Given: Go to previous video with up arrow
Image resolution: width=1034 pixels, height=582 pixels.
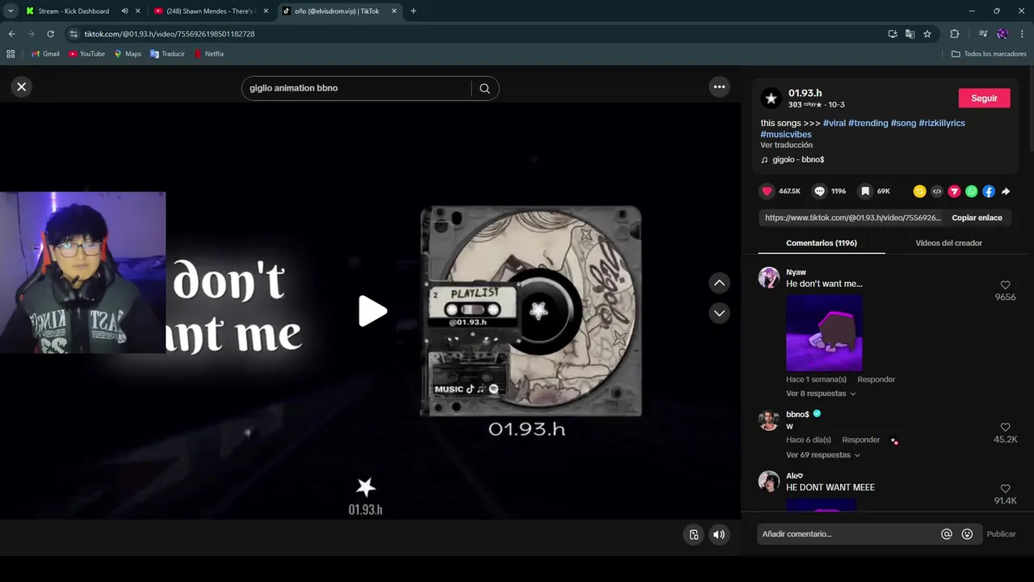Looking at the screenshot, I should click(x=719, y=283).
